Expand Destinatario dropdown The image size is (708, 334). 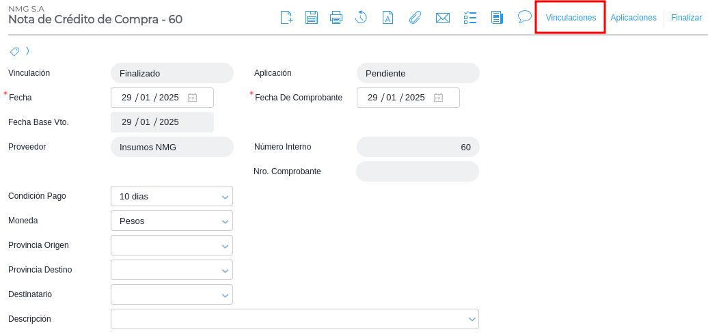click(172, 295)
